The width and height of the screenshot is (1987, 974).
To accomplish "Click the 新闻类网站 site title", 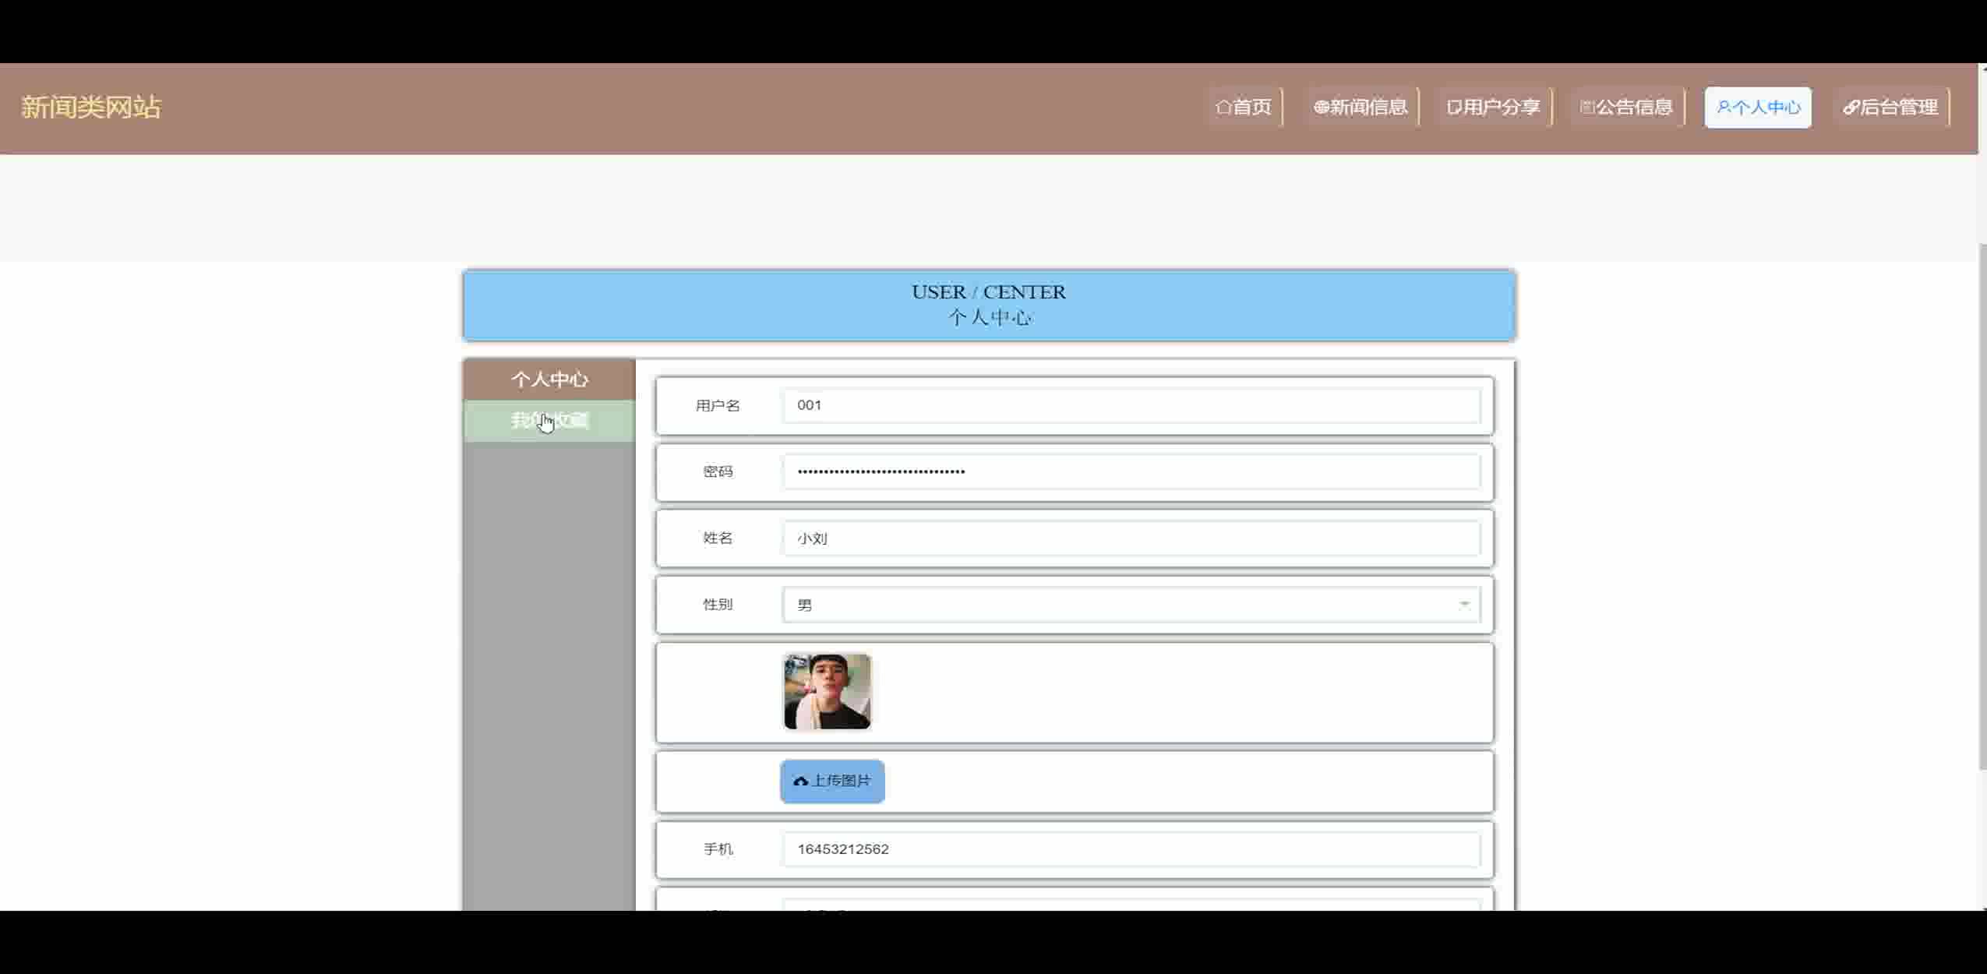I will pyautogui.click(x=91, y=108).
